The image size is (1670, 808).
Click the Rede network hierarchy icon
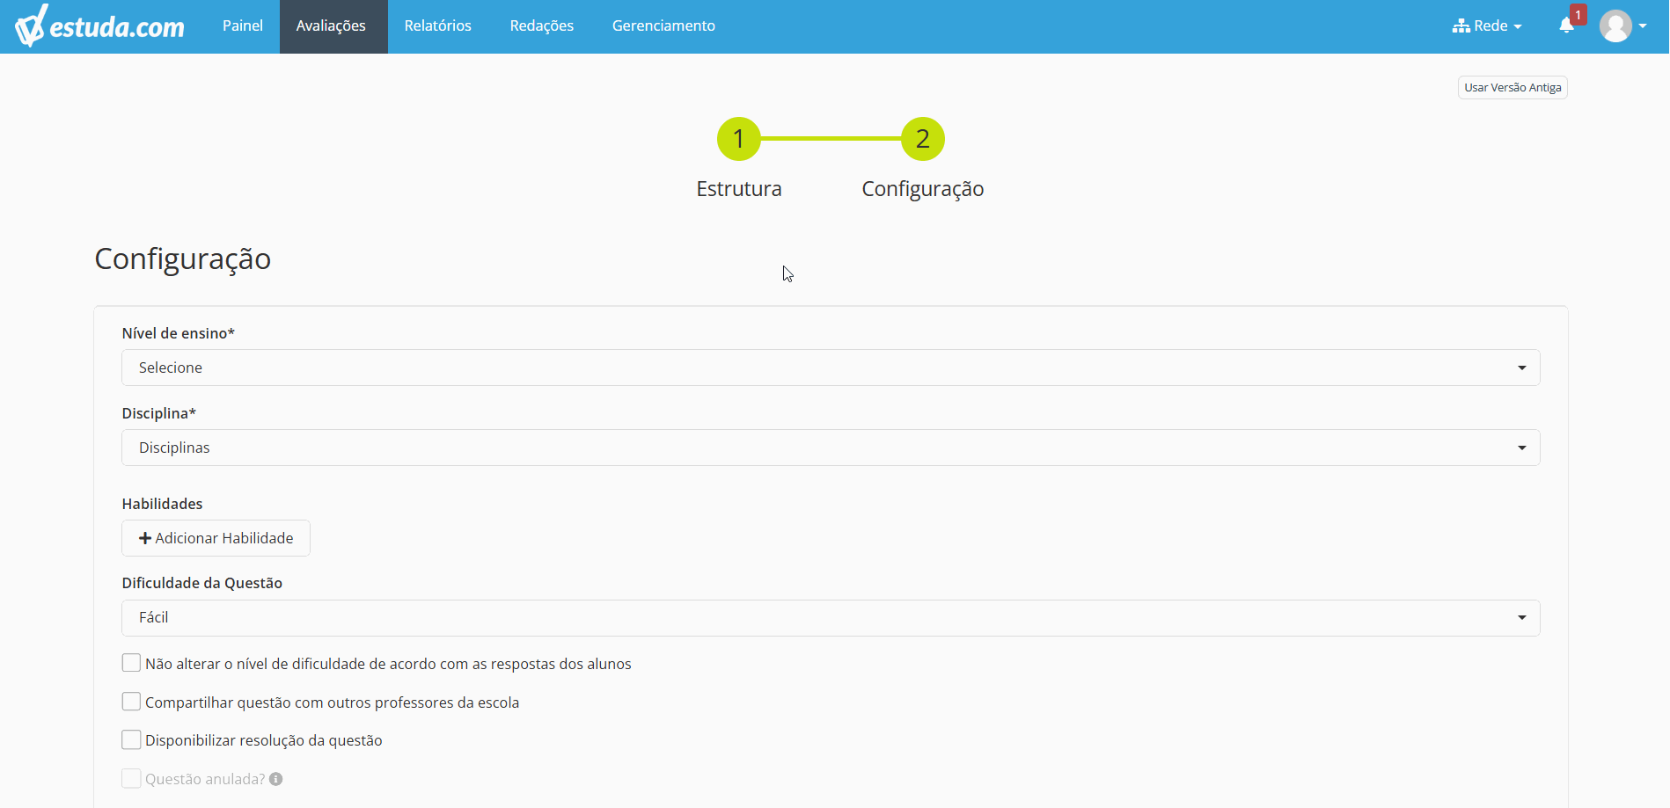(1461, 25)
